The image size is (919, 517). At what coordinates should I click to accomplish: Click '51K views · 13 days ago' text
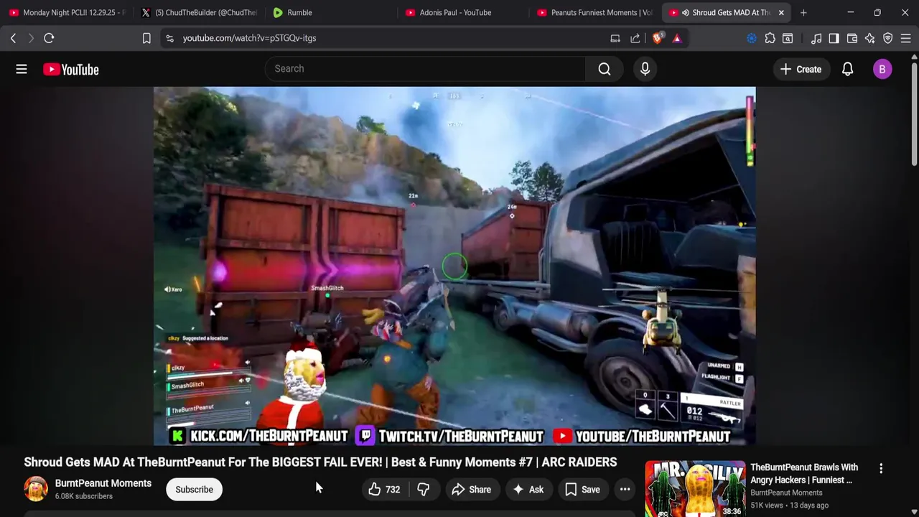(x=790, y=506)
